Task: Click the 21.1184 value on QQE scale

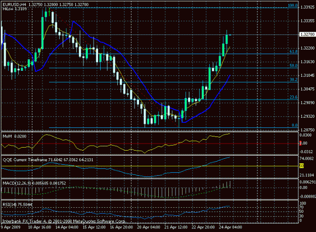Action: [x=306, y=175]
